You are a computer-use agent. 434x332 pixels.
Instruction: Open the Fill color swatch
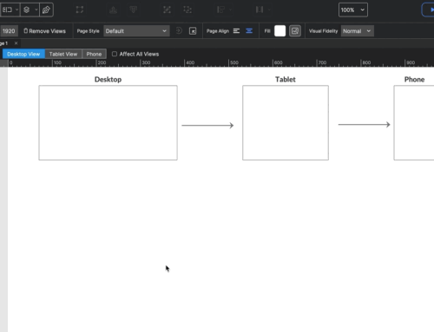click(x=279, y=31)
